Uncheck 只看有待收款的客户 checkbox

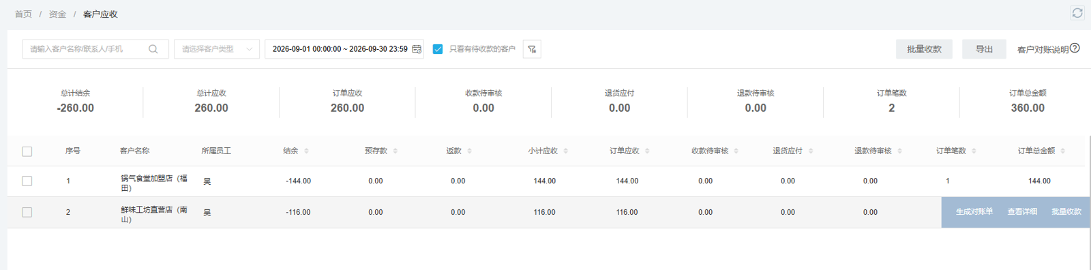438,49
